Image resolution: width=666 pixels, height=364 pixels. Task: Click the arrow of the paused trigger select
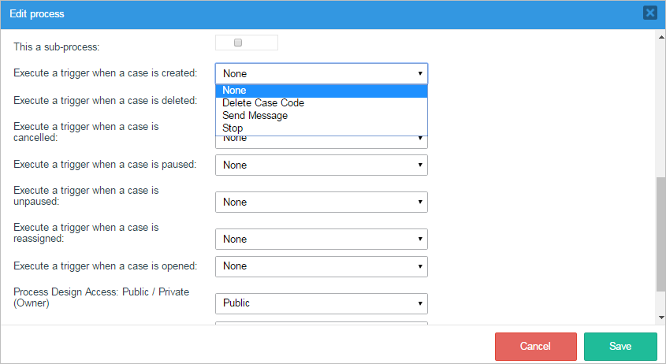tap(421, 165)
